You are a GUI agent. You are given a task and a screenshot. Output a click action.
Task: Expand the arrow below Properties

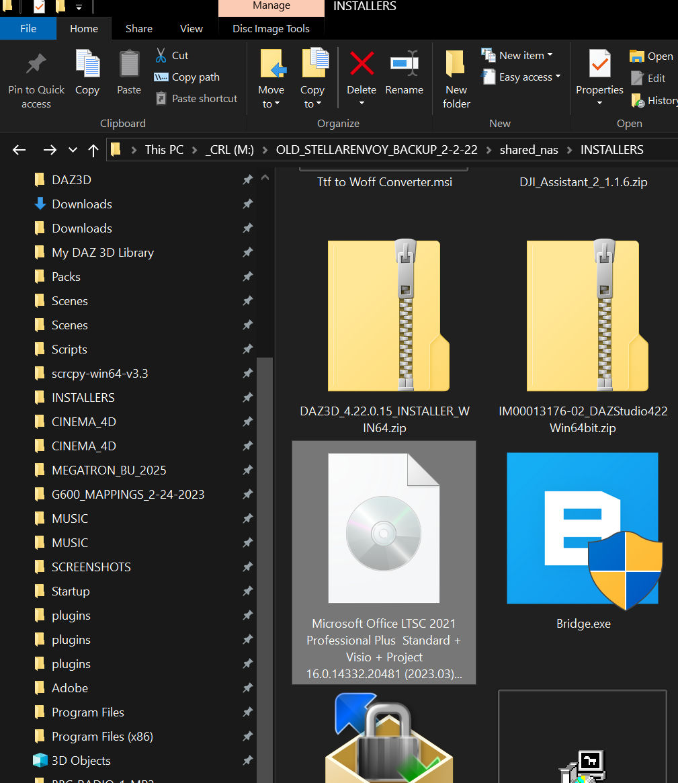599,104
